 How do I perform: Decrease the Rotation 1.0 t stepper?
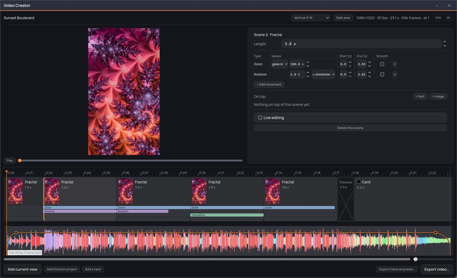point(308,76)
